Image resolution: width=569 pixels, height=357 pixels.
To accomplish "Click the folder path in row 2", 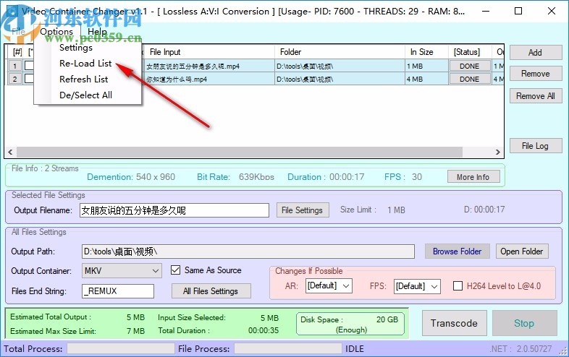I will click(305, 79).
